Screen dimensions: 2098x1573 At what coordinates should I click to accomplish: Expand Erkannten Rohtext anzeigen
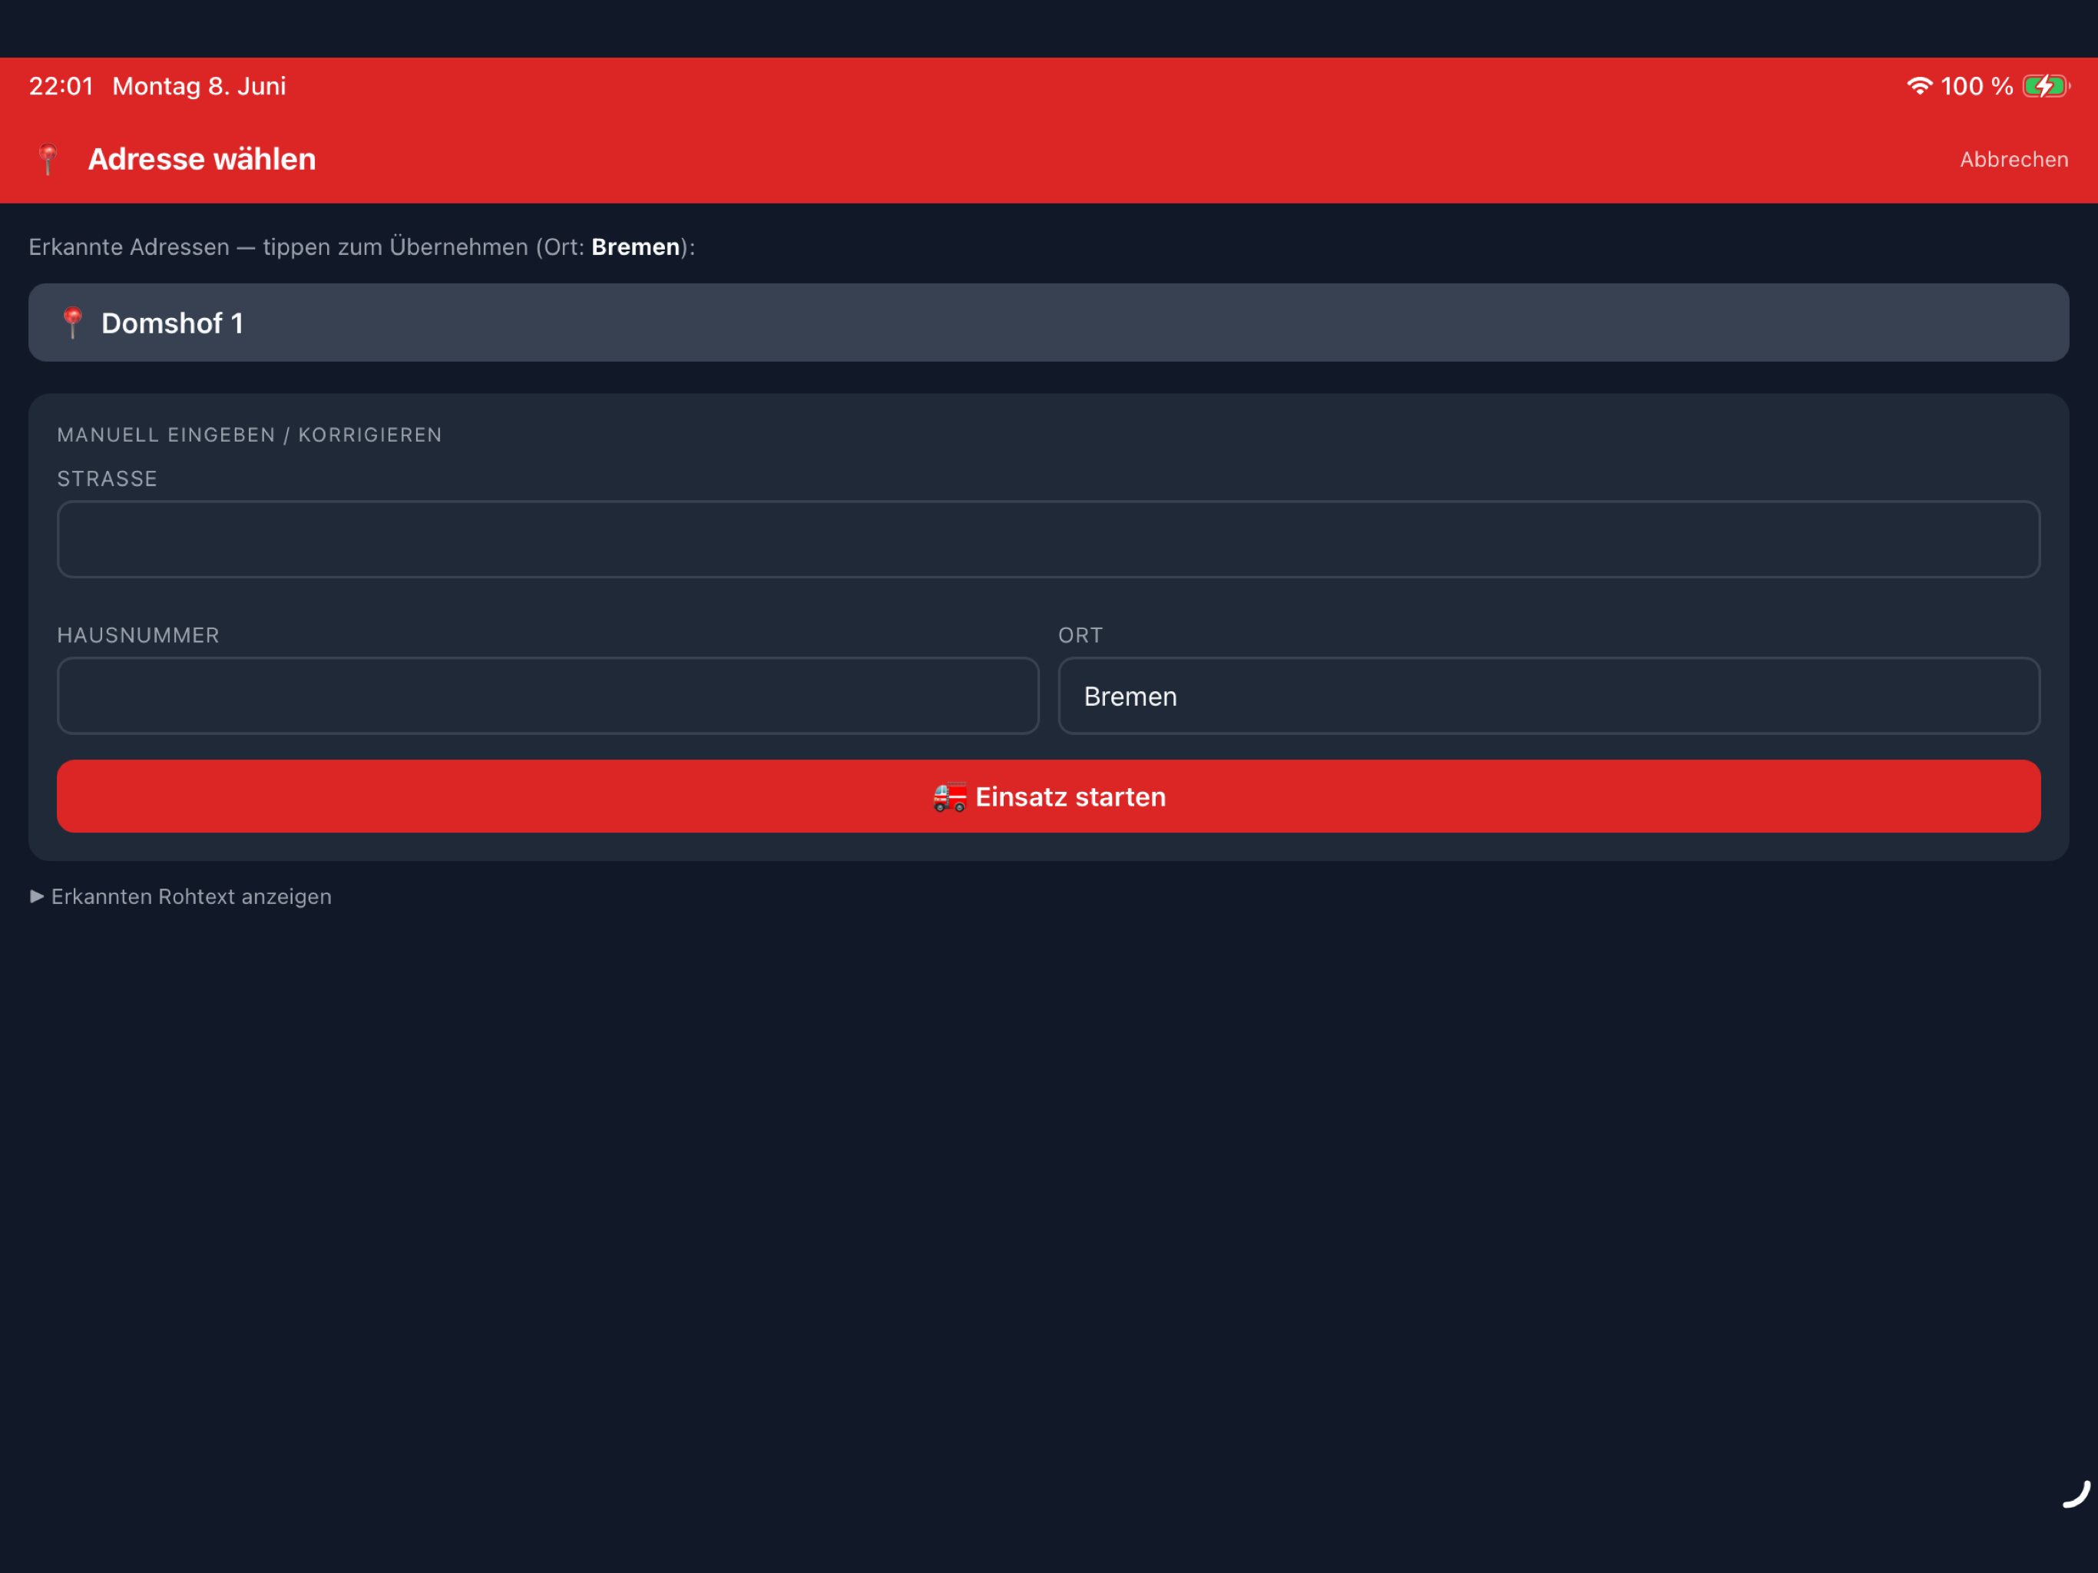[x=180, y=896]
